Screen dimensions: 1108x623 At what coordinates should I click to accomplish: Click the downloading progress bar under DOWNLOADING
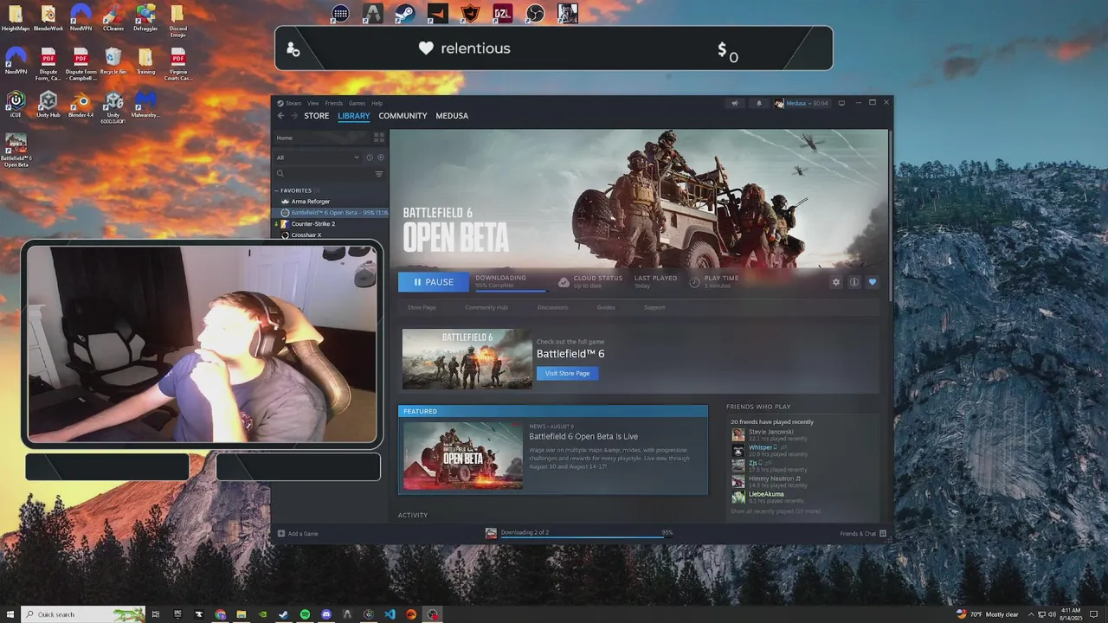[511, 291]
